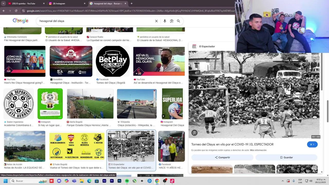Image resolution: width=329 pixels, height=185 pixels.
Task: Click the Academia Colombiana caption text
Action: pos(19,125)
